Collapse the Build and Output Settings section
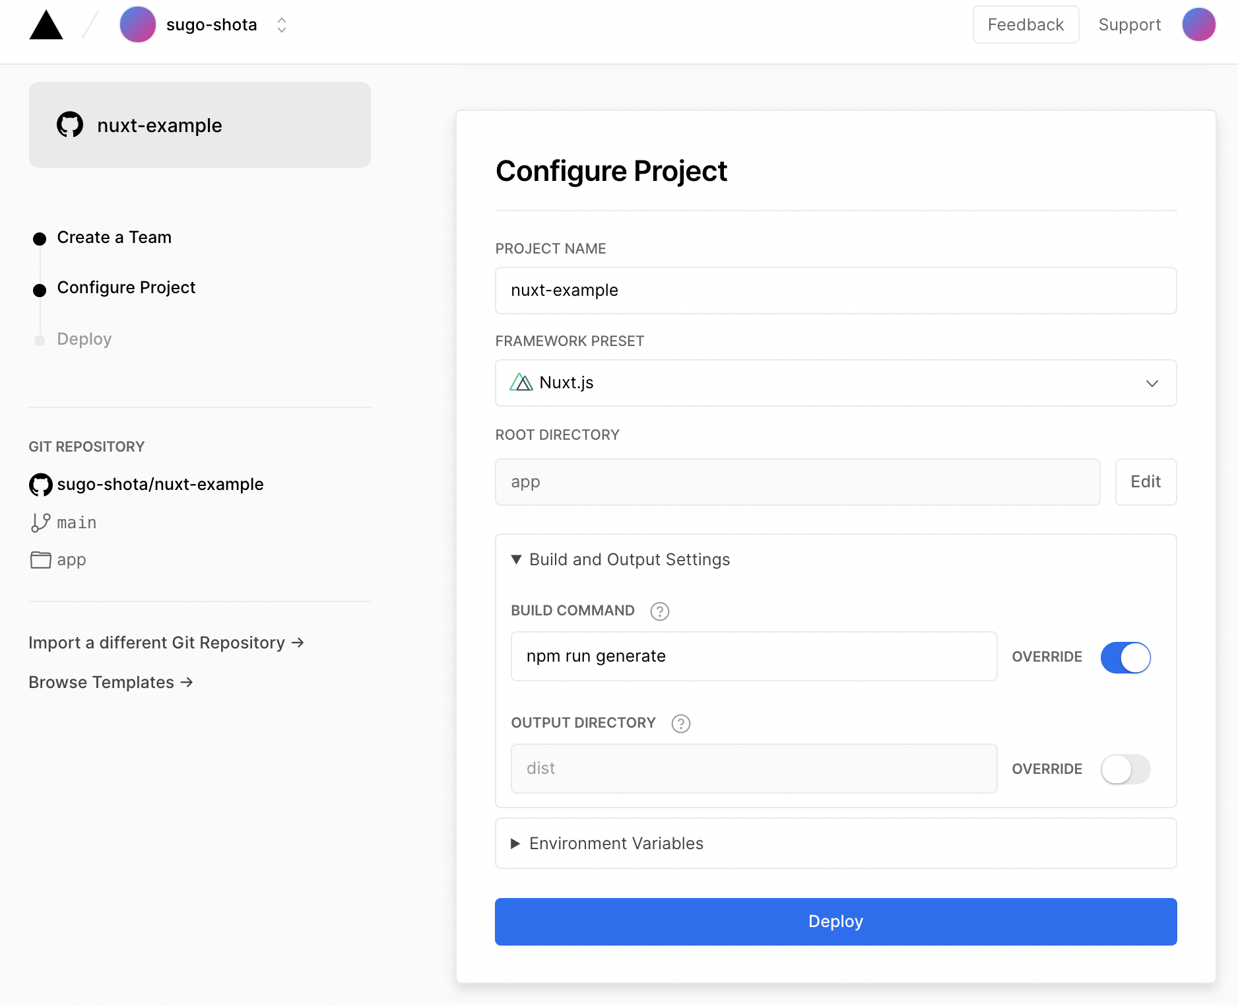Screen dimensions: 1238x1005 620,560
